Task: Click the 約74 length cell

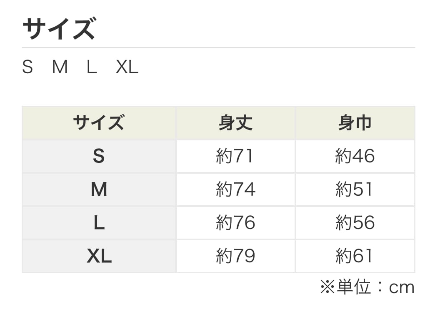Action: tap(235, 190)
